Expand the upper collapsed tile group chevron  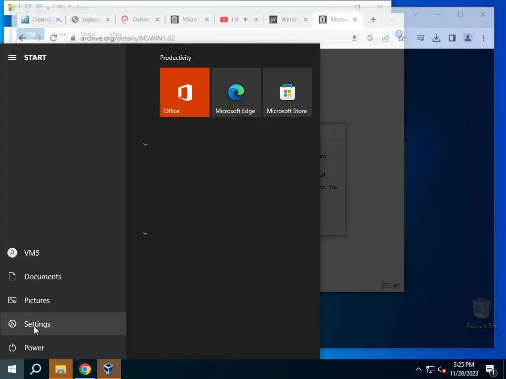pos(145,145)
